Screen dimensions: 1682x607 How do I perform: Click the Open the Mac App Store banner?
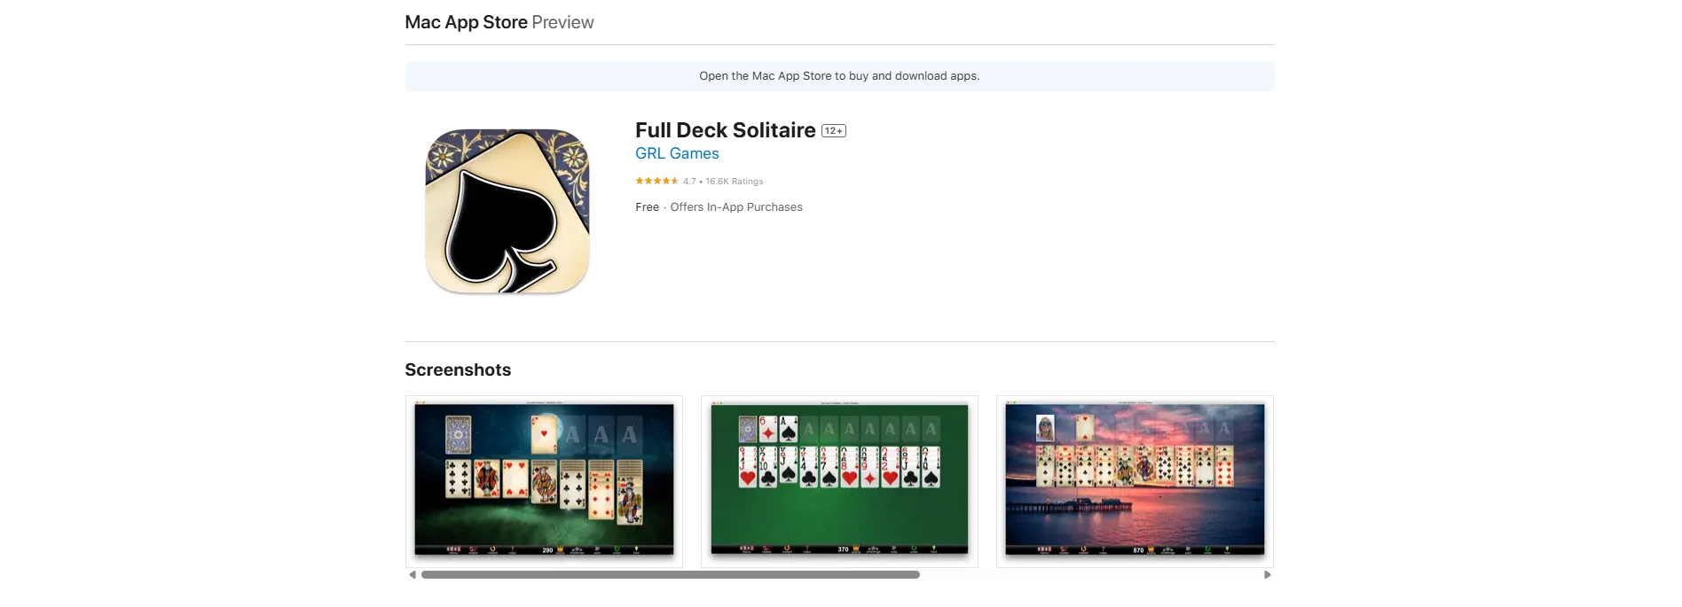pyautogui.click(x=839, y=76)
